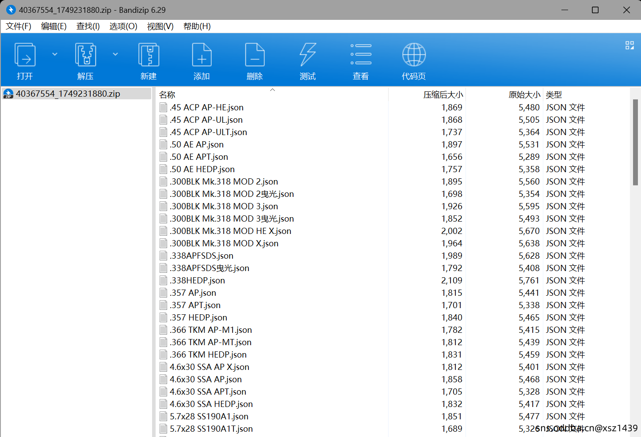The width and height of the screenshot is (641, 437).
Task: Select file 5.7x28 SS190A1.json
Action: click(x=209, y=416)
